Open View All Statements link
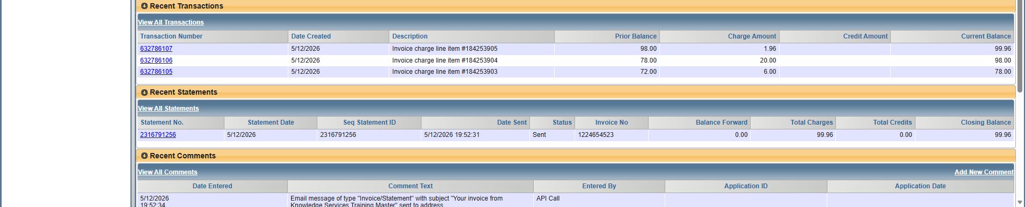Image resolution: width=1025 pixels, height=207 pixels. 168,109
